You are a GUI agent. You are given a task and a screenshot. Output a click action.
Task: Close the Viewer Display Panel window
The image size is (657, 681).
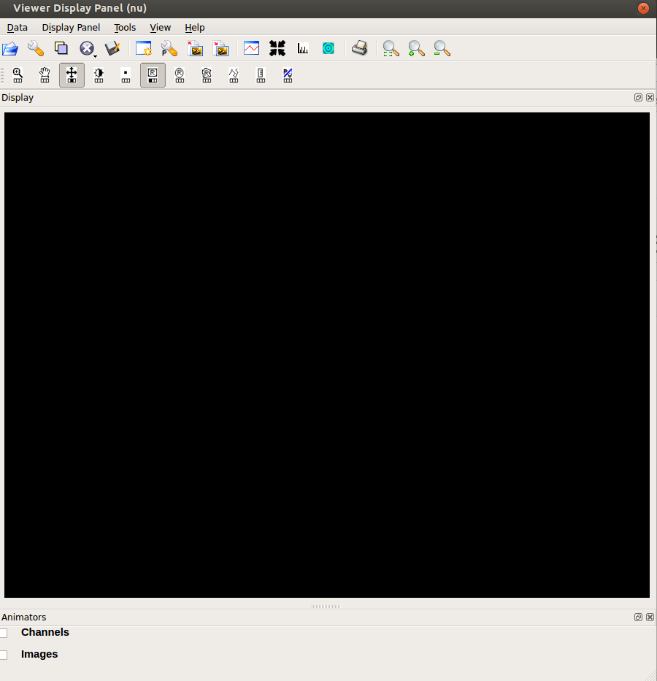(x=643, y=8)
